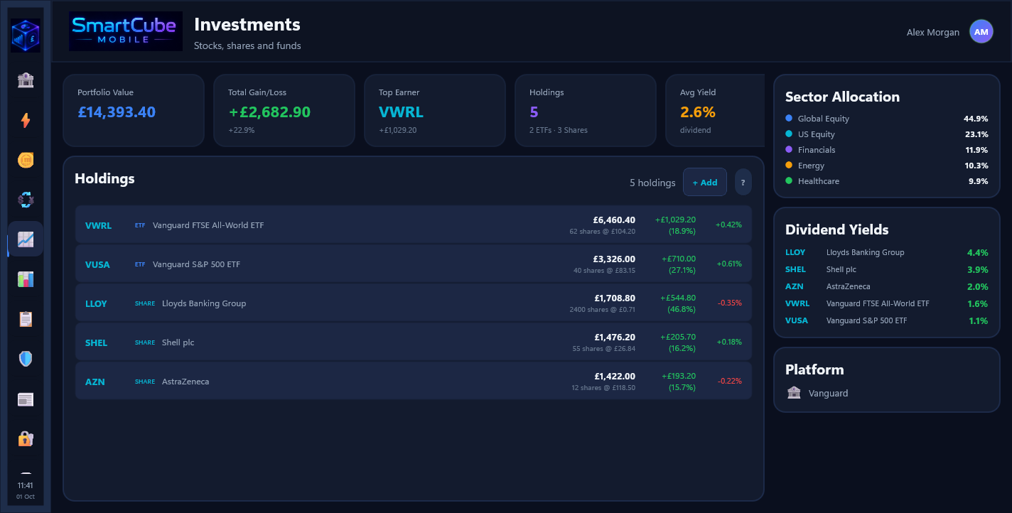Click SHEL in Dividend Yields panel
Screen dimensions: 1012x513
[x=795, y=269]
